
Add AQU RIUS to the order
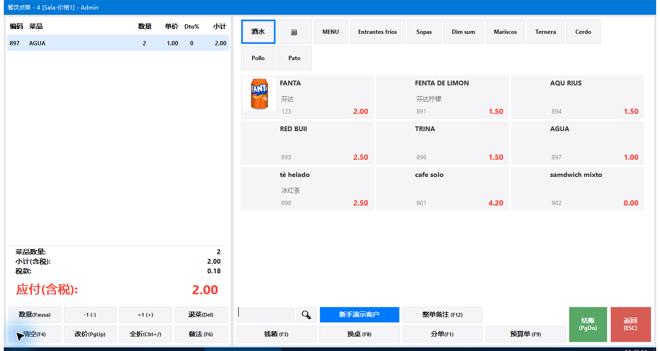tap(577, 97)
